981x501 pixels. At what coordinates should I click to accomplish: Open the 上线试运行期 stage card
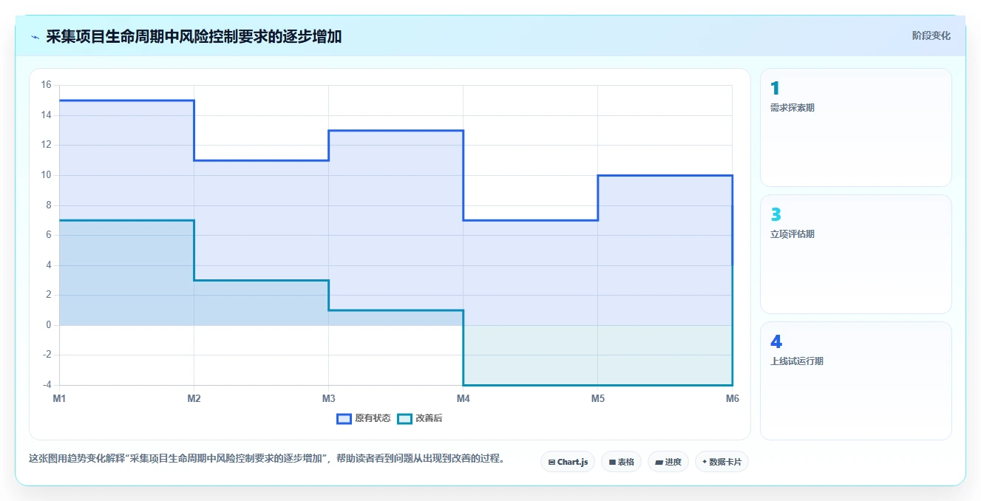[x=855, y=381]
